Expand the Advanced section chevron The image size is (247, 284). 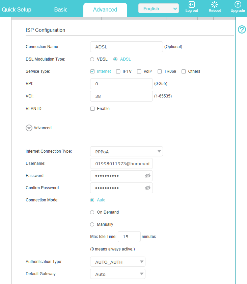pos(29,128)
